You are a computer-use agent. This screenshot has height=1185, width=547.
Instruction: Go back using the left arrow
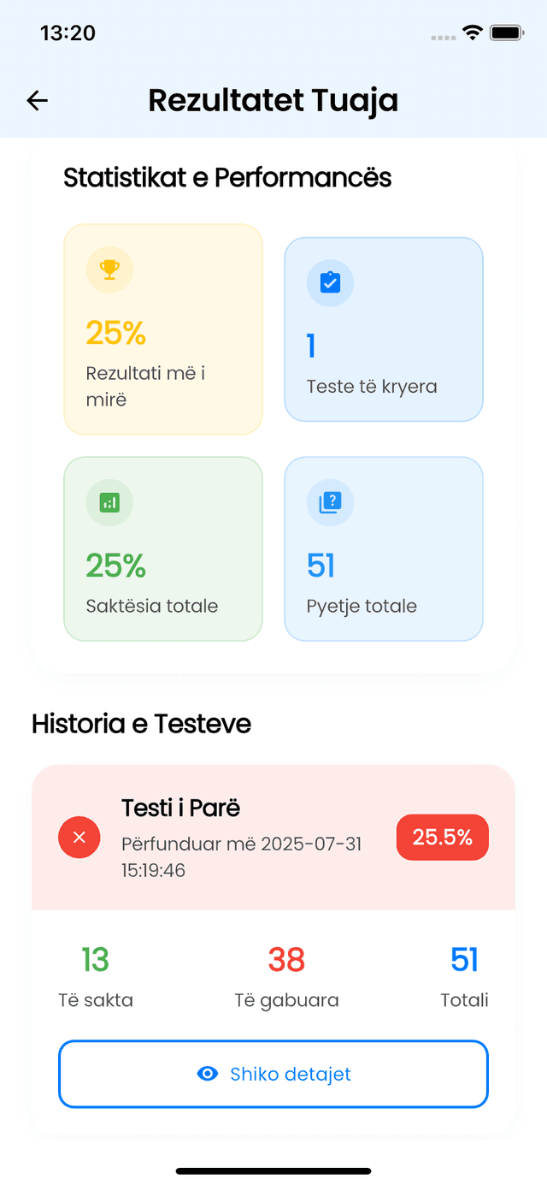pos(37,100)
